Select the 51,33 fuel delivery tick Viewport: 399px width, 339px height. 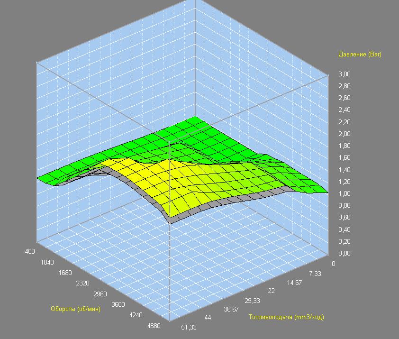(x=189, y=327)
